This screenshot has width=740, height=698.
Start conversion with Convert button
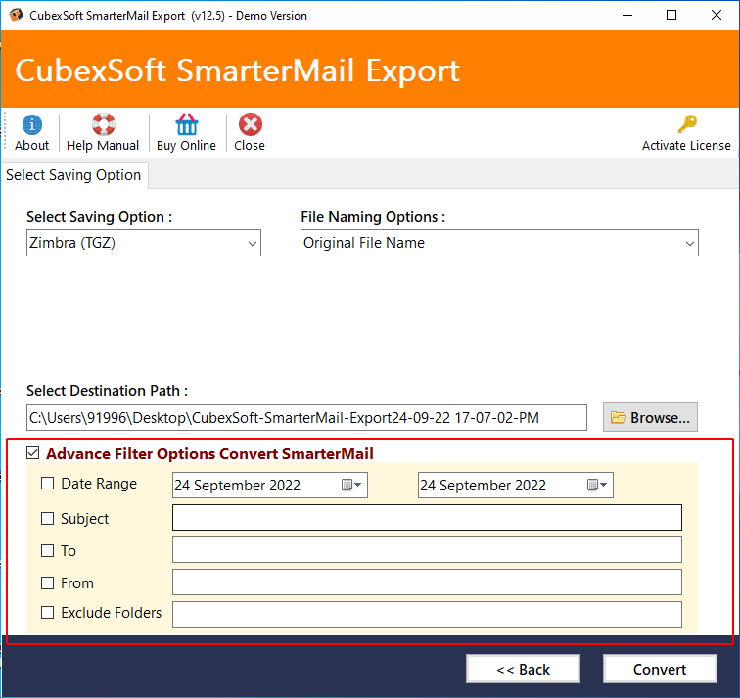(x=660, y=669)
